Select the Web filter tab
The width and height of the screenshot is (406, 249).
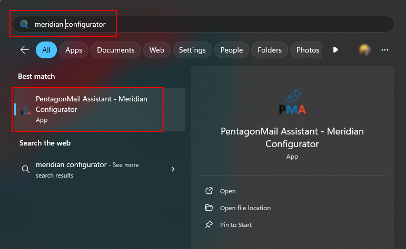click(156, 50)
